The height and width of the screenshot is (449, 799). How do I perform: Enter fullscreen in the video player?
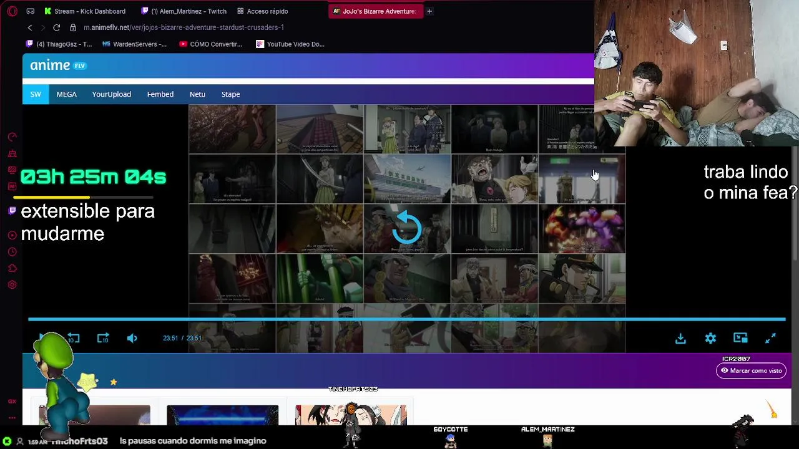(770, 338)
